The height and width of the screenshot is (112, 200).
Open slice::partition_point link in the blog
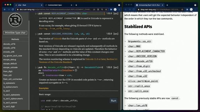143,81
